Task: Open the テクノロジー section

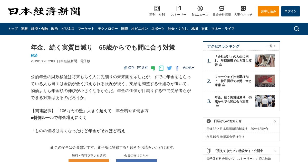Action: [108, 29]
